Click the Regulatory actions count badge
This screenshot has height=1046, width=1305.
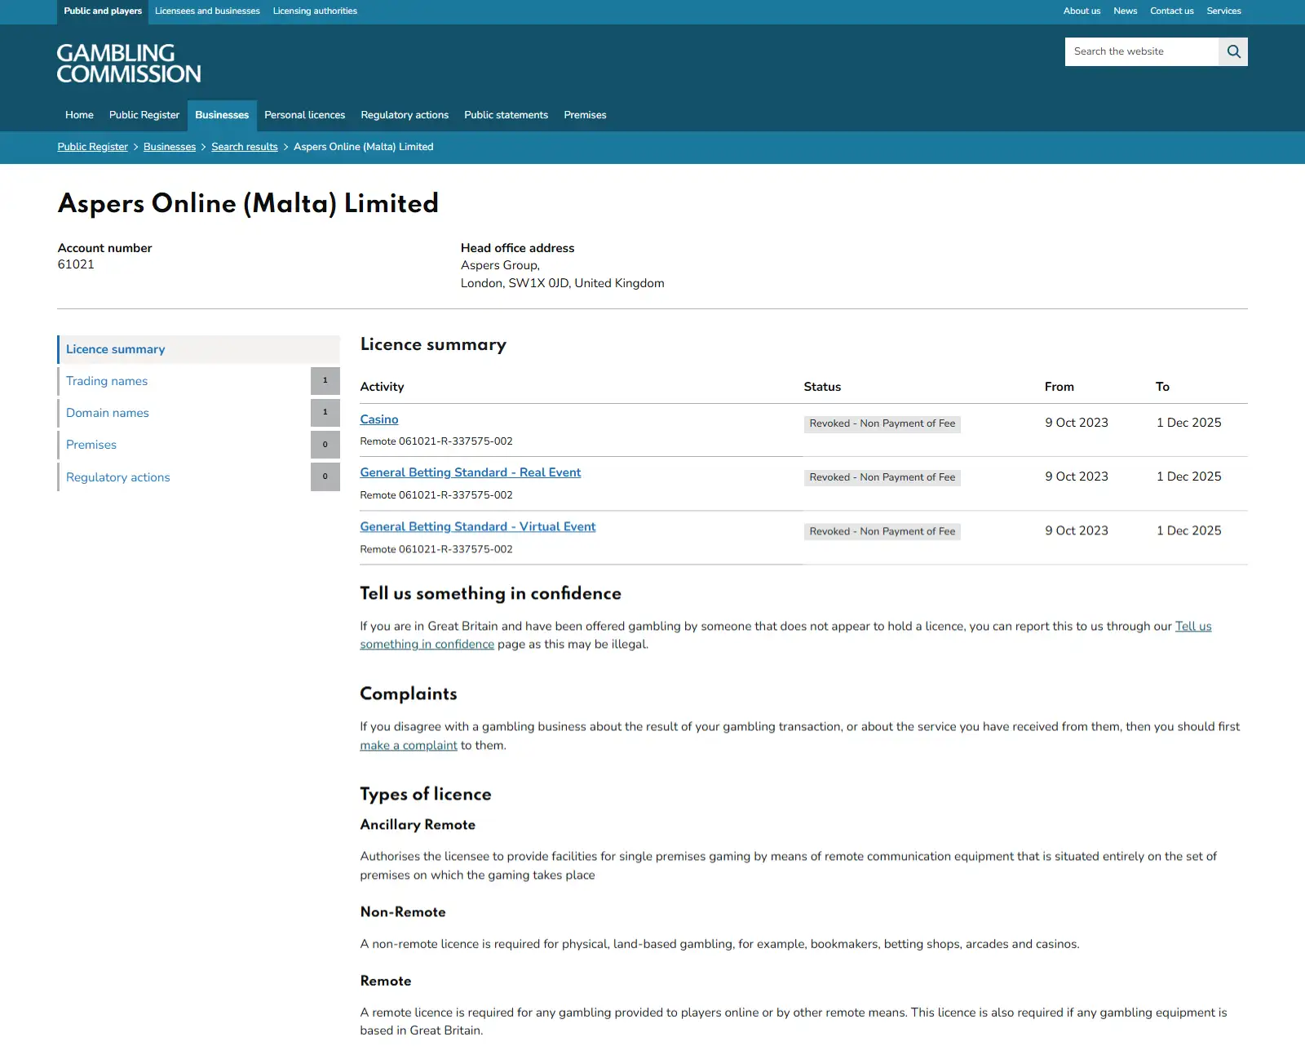325,477
